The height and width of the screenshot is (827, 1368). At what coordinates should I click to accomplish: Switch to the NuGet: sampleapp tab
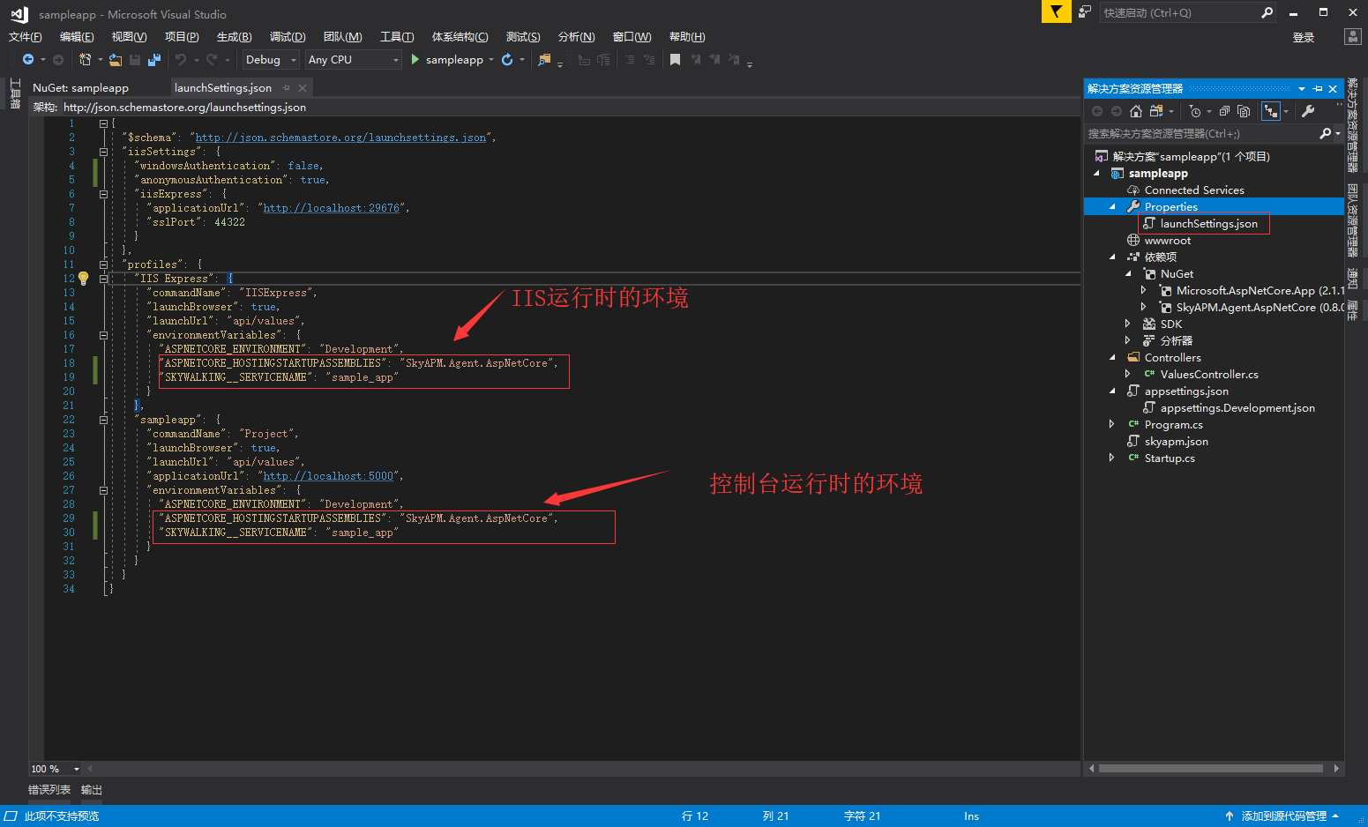80,87
